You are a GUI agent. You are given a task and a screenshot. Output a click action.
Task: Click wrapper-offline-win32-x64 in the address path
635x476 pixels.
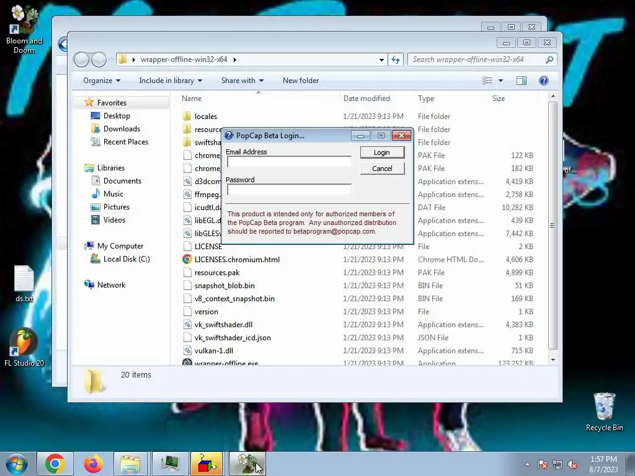[184, 59]
